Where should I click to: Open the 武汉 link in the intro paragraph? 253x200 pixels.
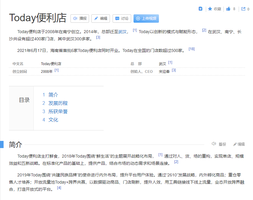[x=122, y=32]
